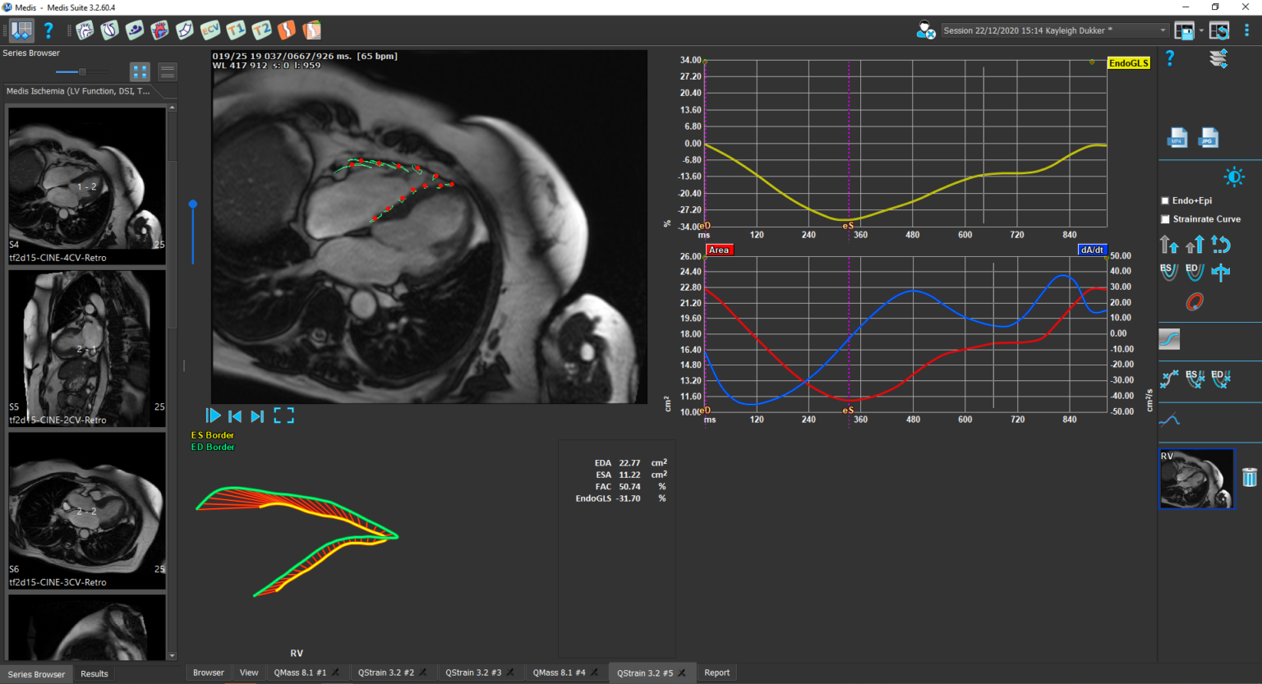This screenshot has width=1262, height=684.
Task: Select the ES contour tool icon
Action: click(1168, 272)
